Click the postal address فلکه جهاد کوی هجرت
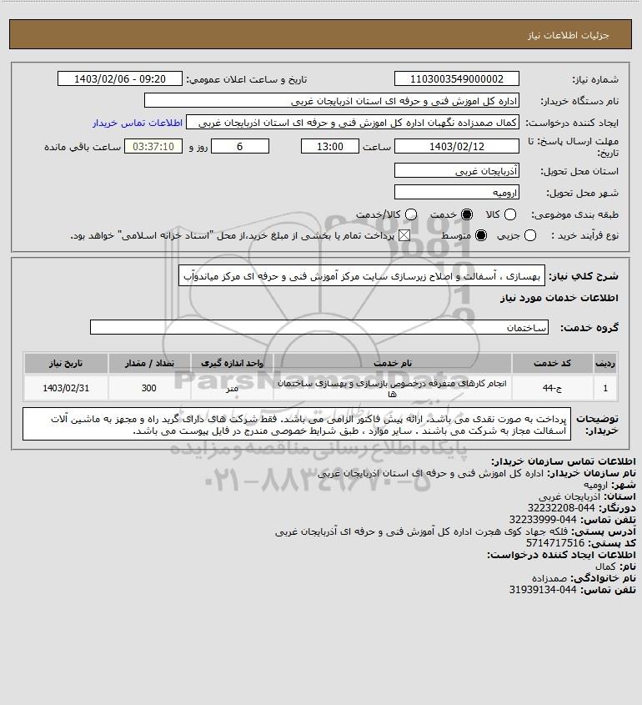The image size is (642, 705). (x=422, y=531)
